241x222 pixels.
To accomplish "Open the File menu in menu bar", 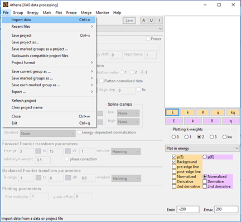I will (6, 13).
